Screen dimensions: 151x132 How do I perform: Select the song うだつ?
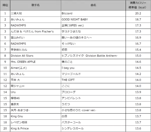point(66,104)
